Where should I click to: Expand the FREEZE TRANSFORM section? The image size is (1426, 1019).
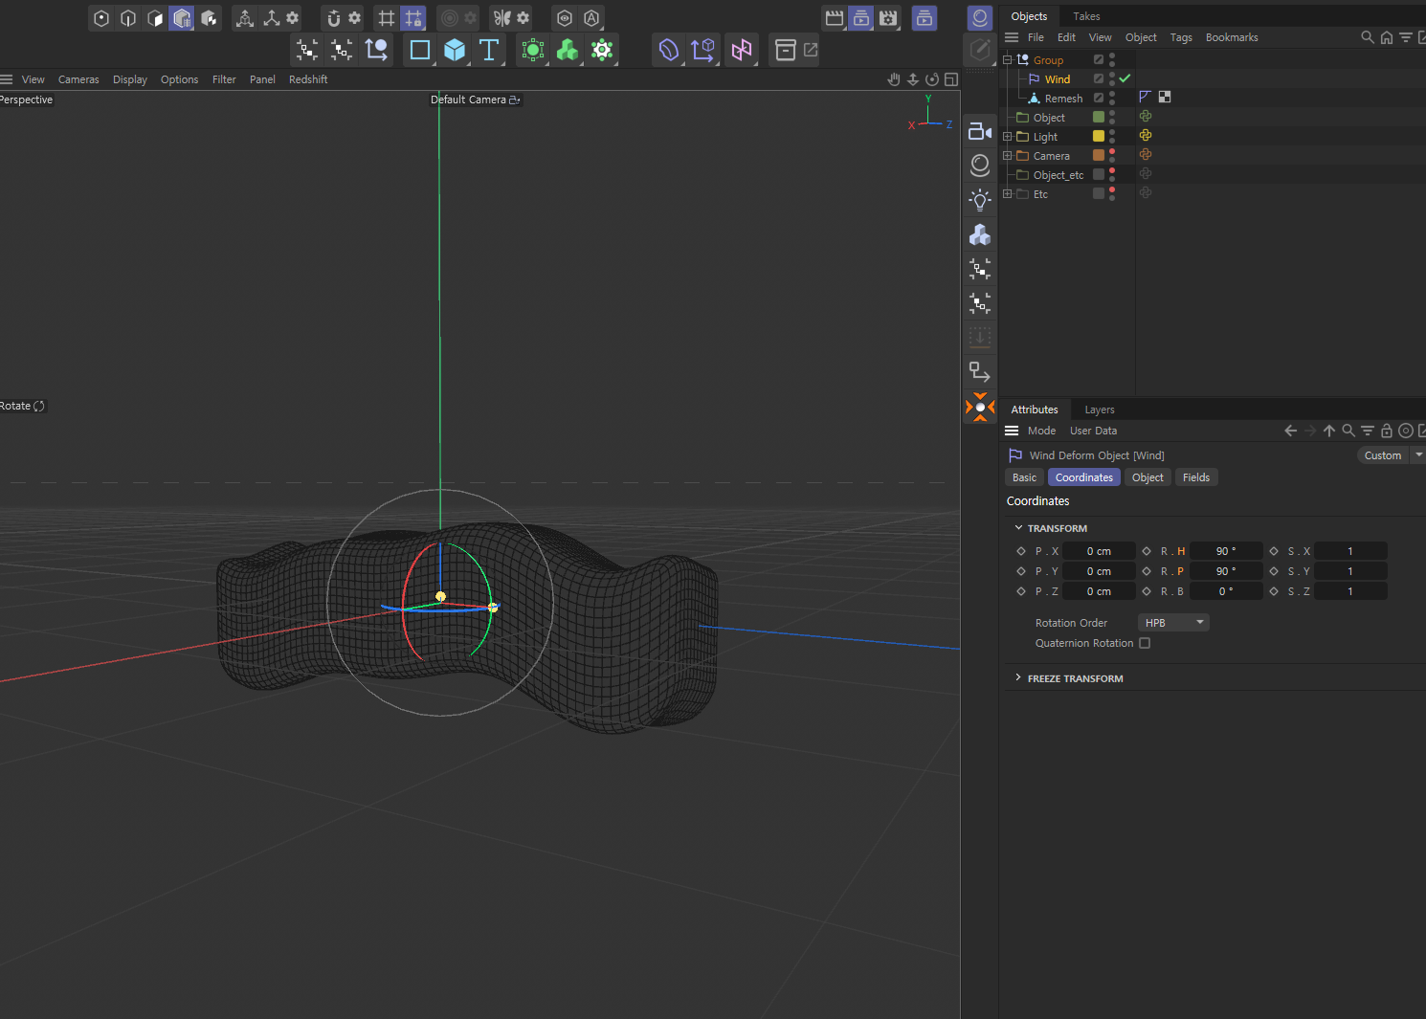point(1018,677)
